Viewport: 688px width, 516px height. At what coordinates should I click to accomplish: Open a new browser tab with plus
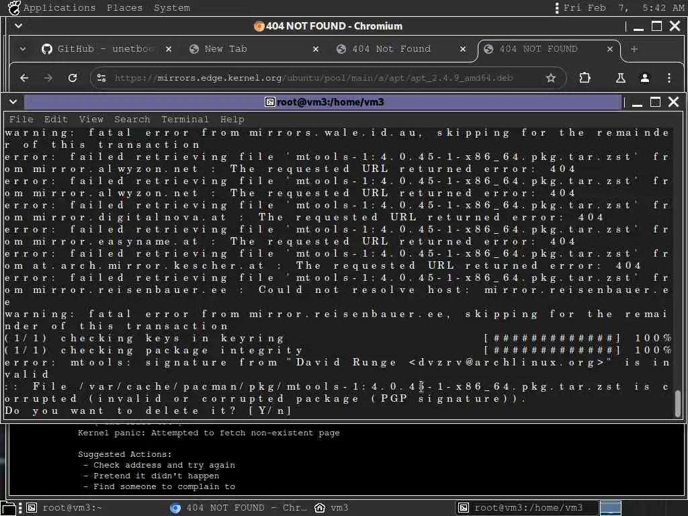[x=634, y=49]
